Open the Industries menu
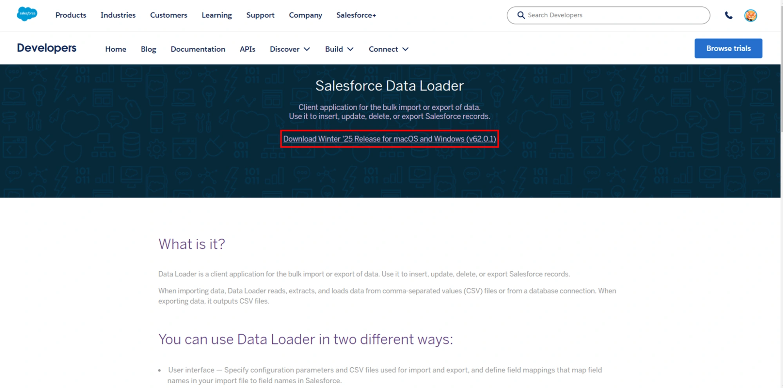Image resolution: width=783 pixels, height=388 pixels. [x=118, y=15]
